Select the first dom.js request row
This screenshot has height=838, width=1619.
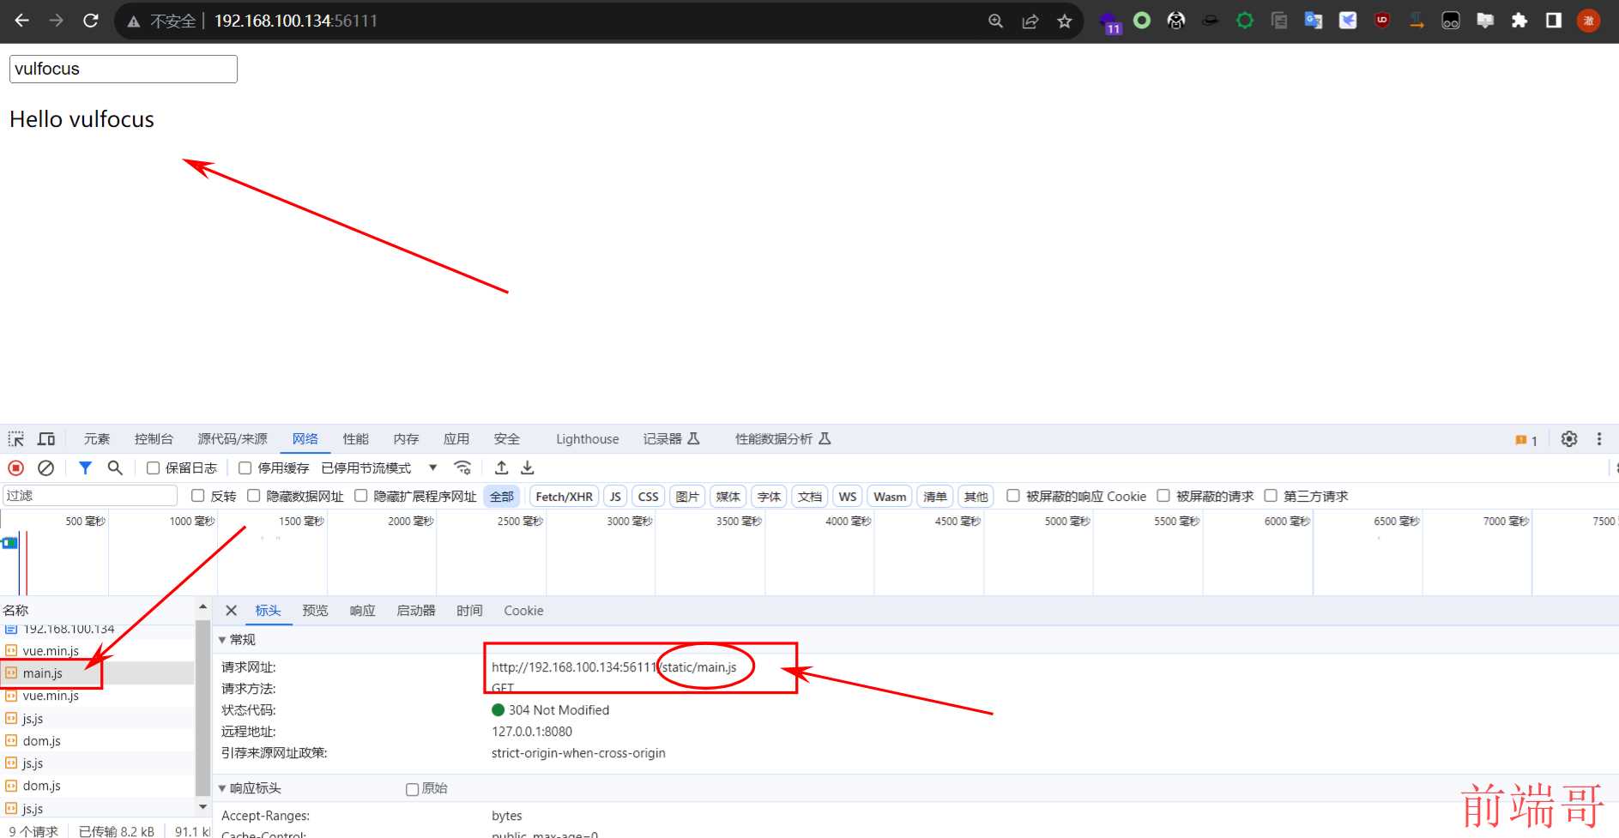[97, 741]
